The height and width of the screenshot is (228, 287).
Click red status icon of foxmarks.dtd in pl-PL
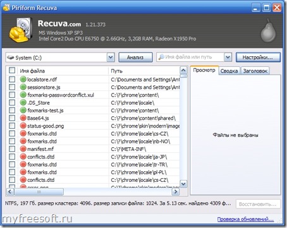coord(23,172)
